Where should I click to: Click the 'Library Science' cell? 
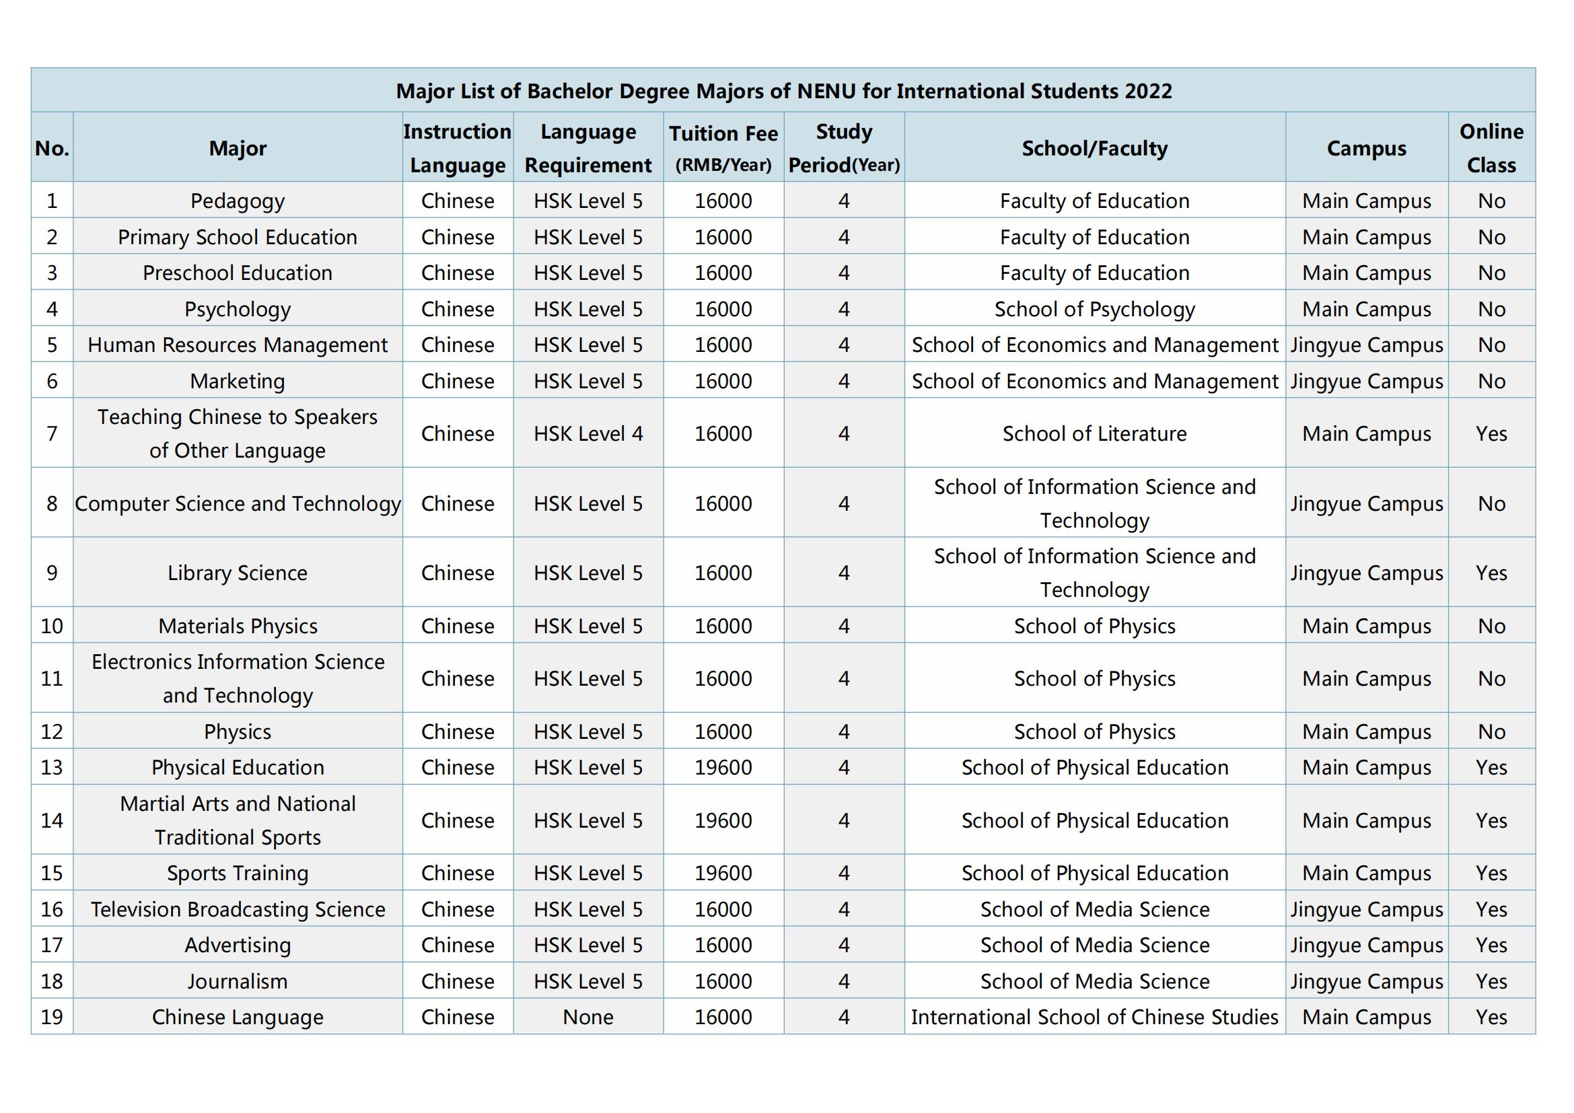tap(237, 573)
